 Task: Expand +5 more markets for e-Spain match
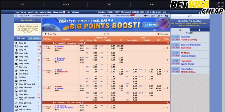coord(166,72)
